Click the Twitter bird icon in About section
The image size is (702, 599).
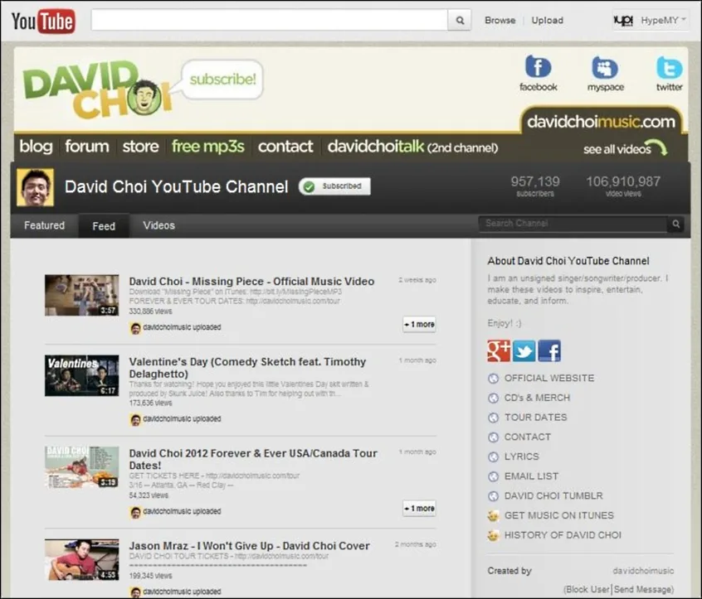coord(524,350)
